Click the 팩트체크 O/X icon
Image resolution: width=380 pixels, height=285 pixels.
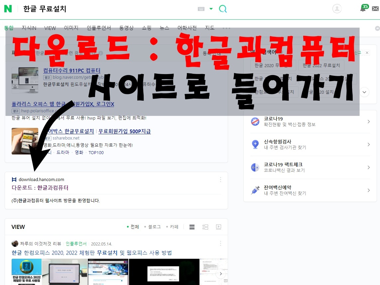[255, 167]
